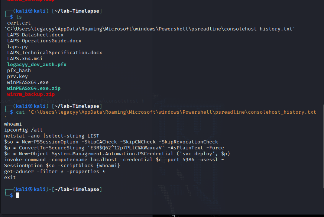
Task: Select the laps.py script entry
Action: click(17, 47)
